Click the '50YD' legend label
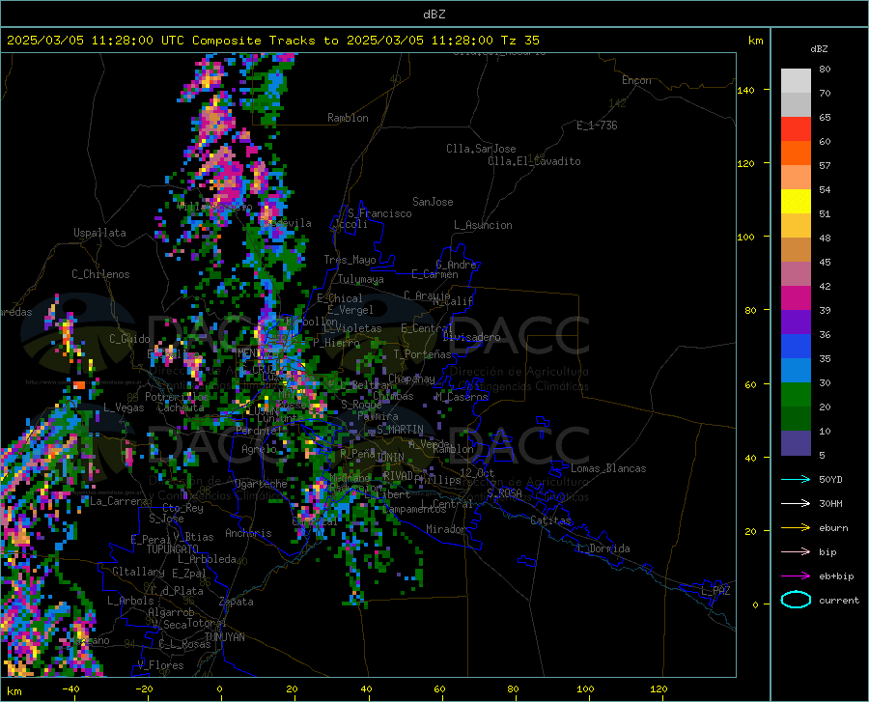The width and height of the screenshot is (869, 702). 830,479
